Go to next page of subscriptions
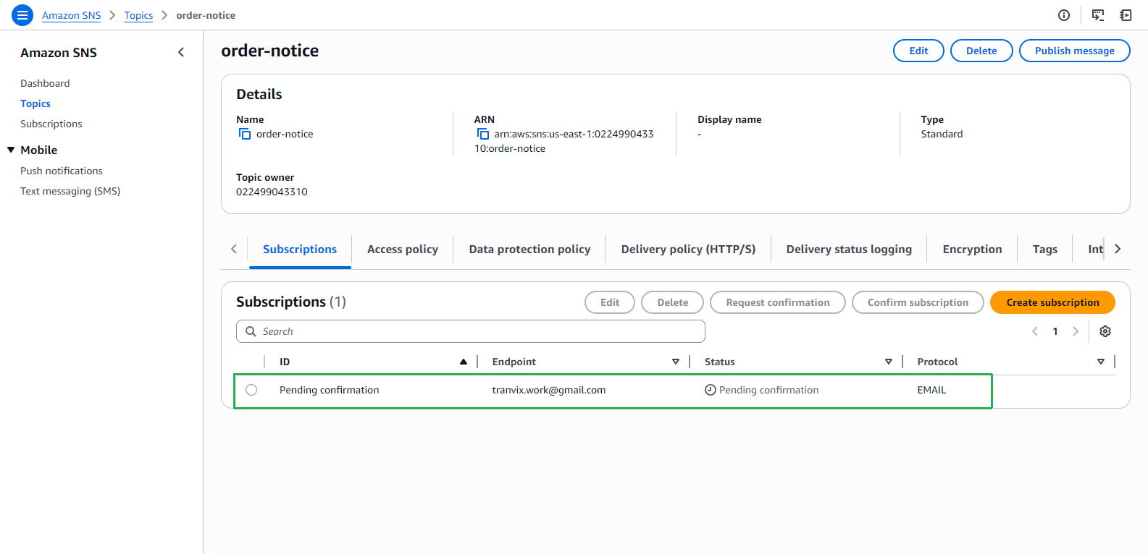This screenshot has width=1148, height=554. point(1076,331)
